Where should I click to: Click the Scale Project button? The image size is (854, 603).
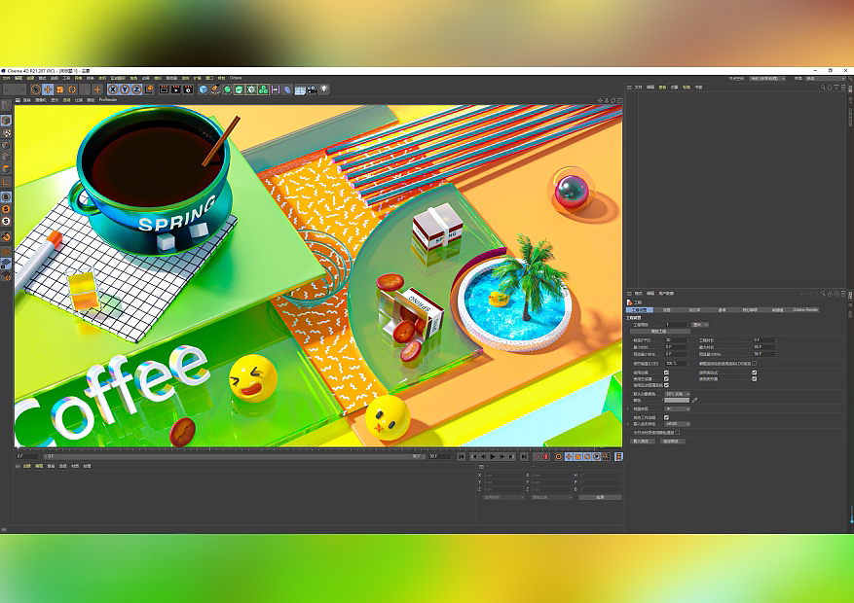[659, 331]
